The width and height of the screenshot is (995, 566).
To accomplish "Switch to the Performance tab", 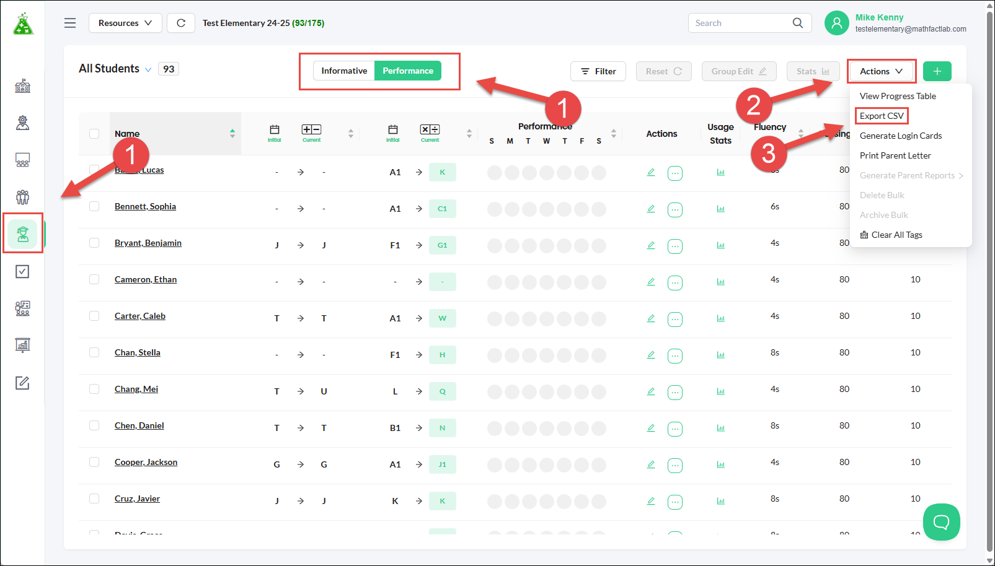I will (408, 71).
